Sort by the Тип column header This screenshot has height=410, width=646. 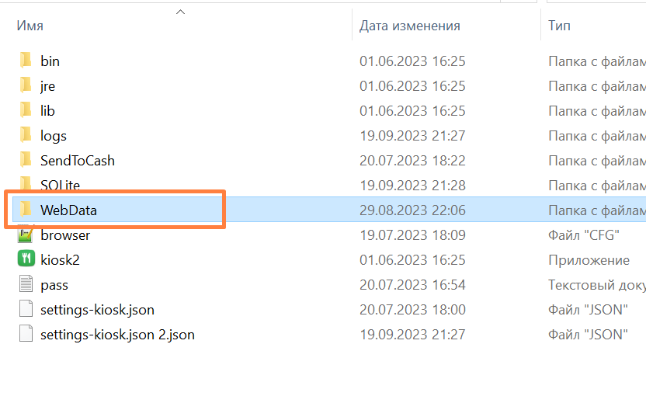pos(559,26)
